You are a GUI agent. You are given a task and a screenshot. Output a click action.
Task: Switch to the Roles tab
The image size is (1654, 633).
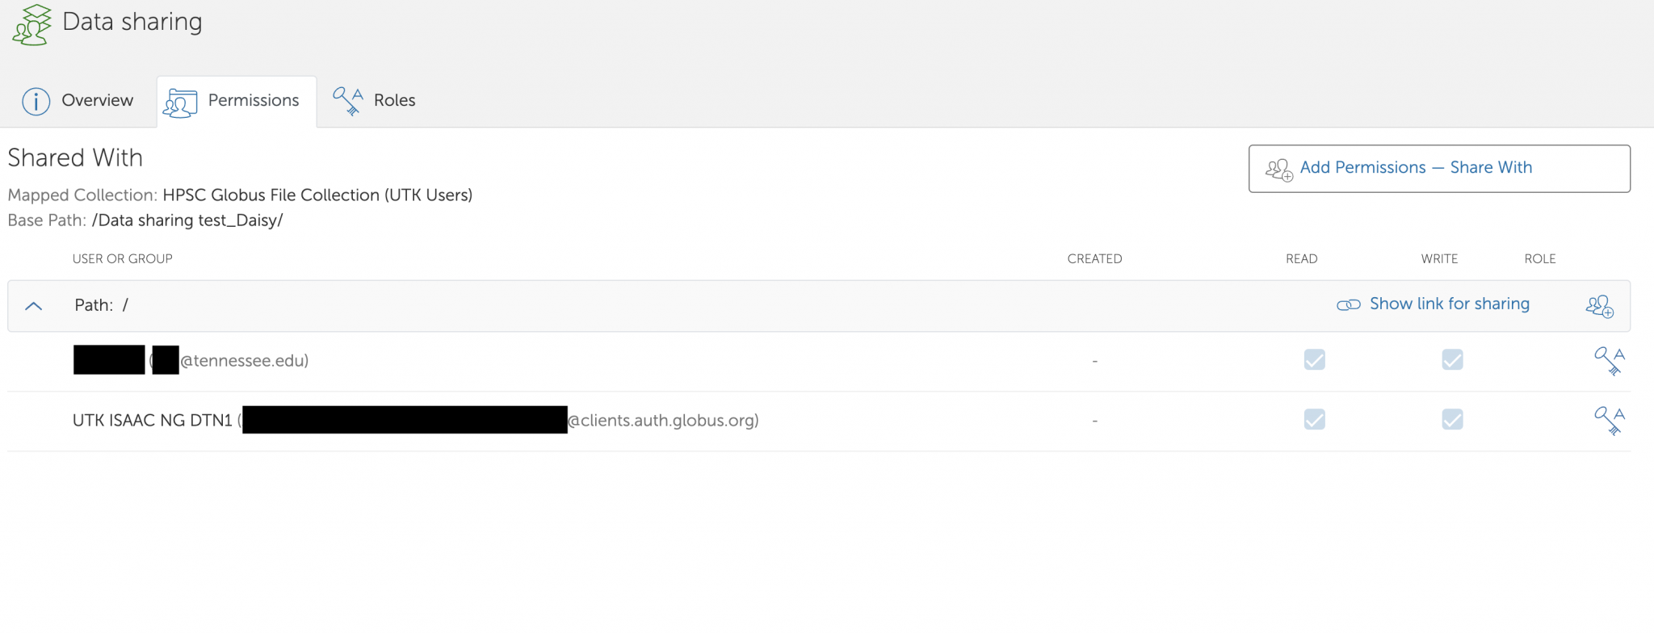tap(394, 101)
